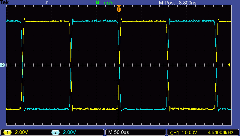Select the orange trigger position marker

point(119,10)
